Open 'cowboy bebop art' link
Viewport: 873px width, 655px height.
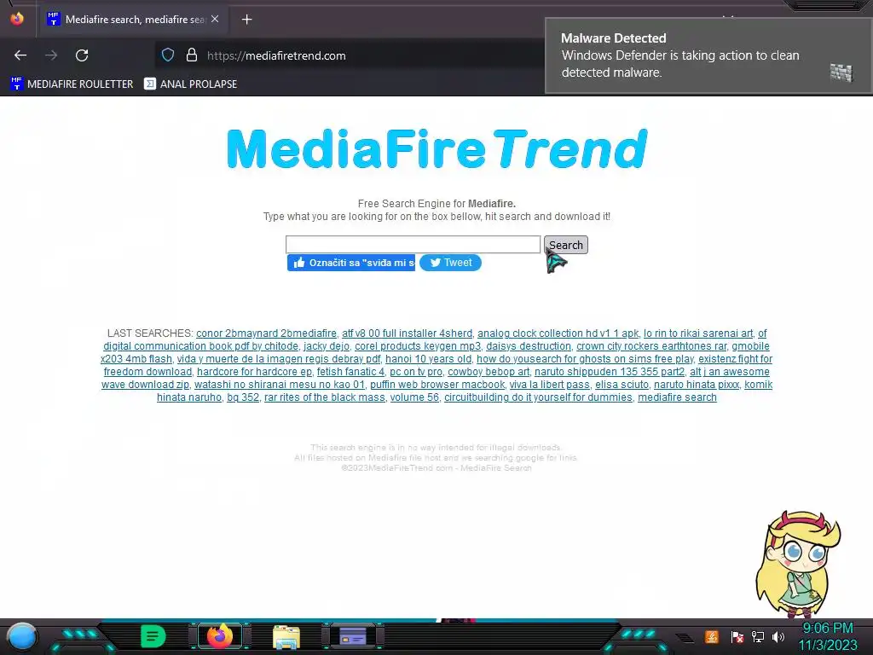pyautogui.click(x=489, y=372)
